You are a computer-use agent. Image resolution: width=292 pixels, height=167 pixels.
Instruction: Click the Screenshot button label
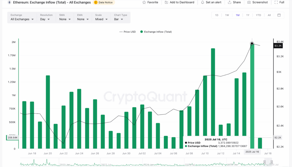pyautogui.click(x=260, y=2)
